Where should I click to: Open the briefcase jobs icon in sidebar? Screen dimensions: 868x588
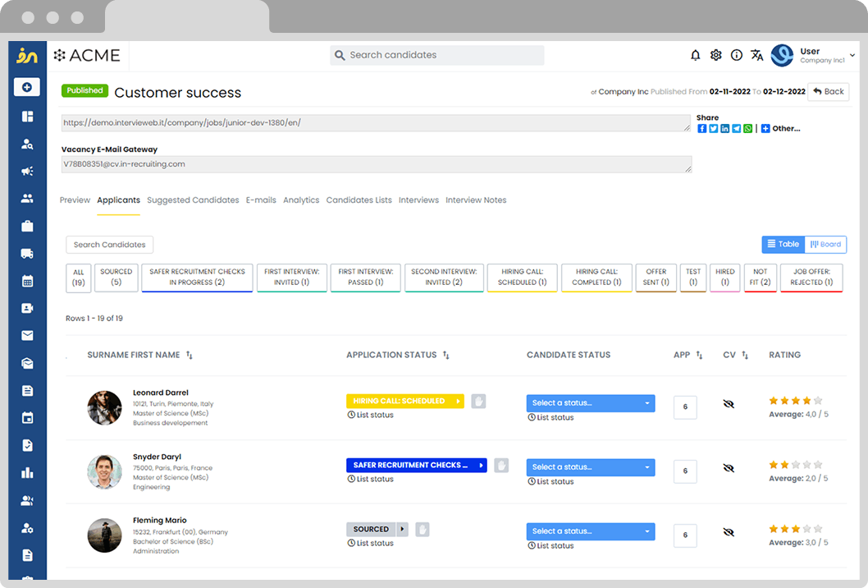click(27, 226)
